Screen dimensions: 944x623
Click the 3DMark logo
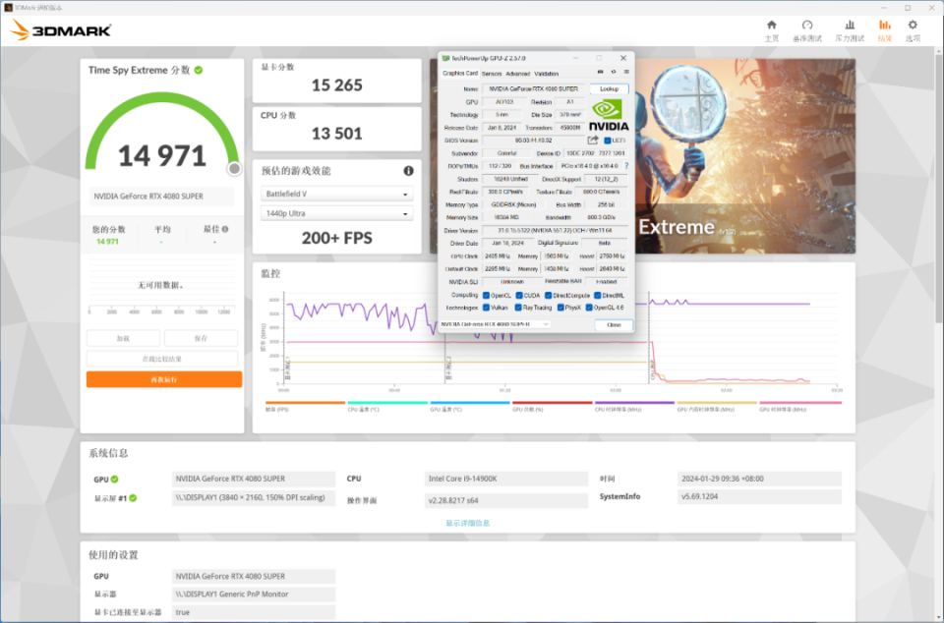[x=61, y=30]
